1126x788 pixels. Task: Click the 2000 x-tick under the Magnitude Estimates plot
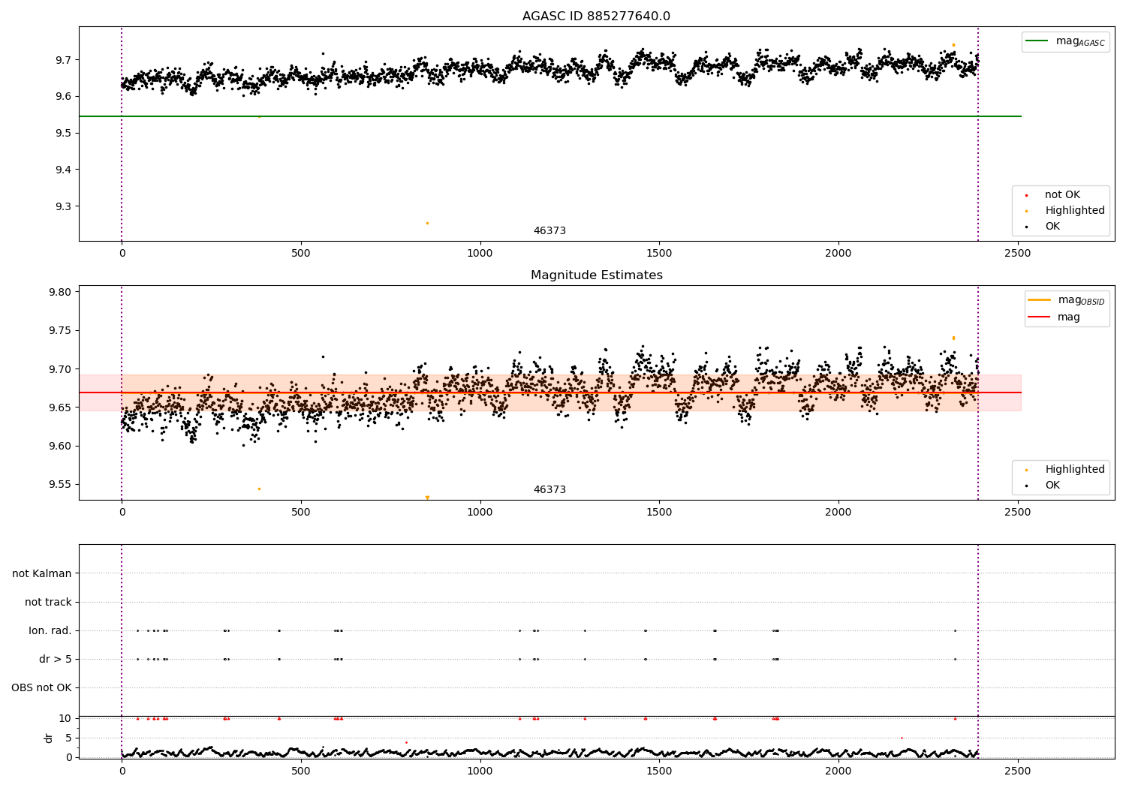point(838,512)
